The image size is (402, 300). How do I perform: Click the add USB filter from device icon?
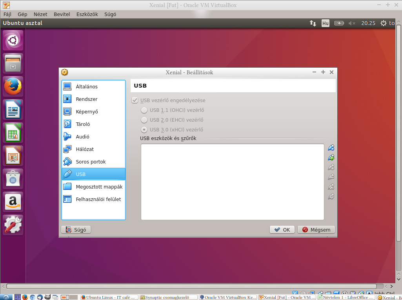click(331, 157)
